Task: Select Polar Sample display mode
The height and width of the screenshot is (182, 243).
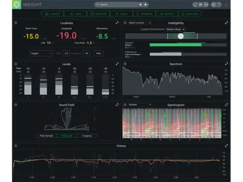Action: pyautogui.click(x=47, y=136)
